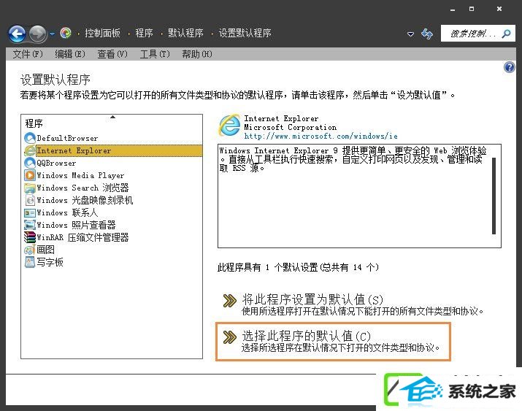Click the 控制面板 breadcrumb
Image resolution: width=522 pixels, height=411 pixels.
[102, 33]
